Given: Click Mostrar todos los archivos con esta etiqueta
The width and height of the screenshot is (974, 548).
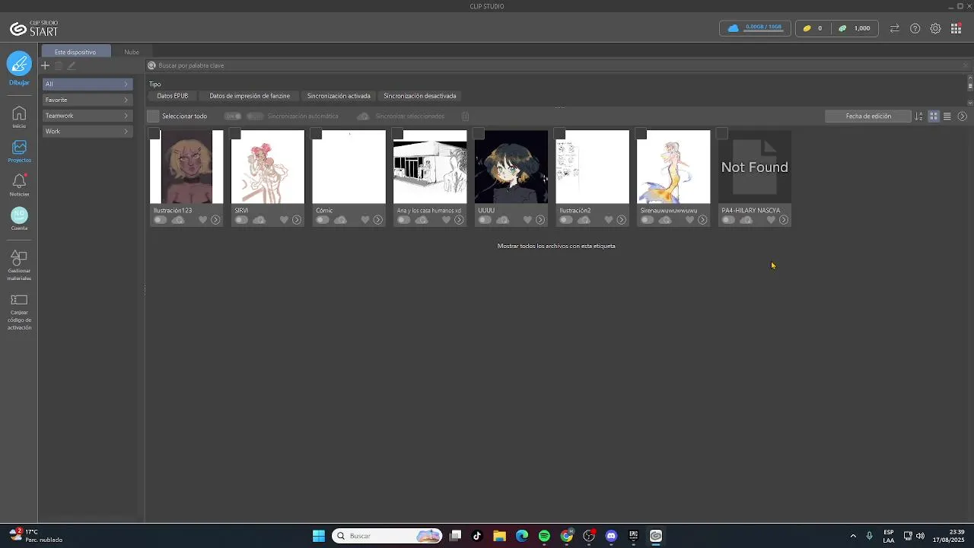Looking at the screenshot, I should [x=556, y=246].
